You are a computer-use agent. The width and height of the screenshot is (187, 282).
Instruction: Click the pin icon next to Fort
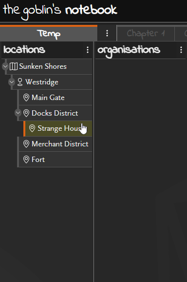click(x=26, y=160)
